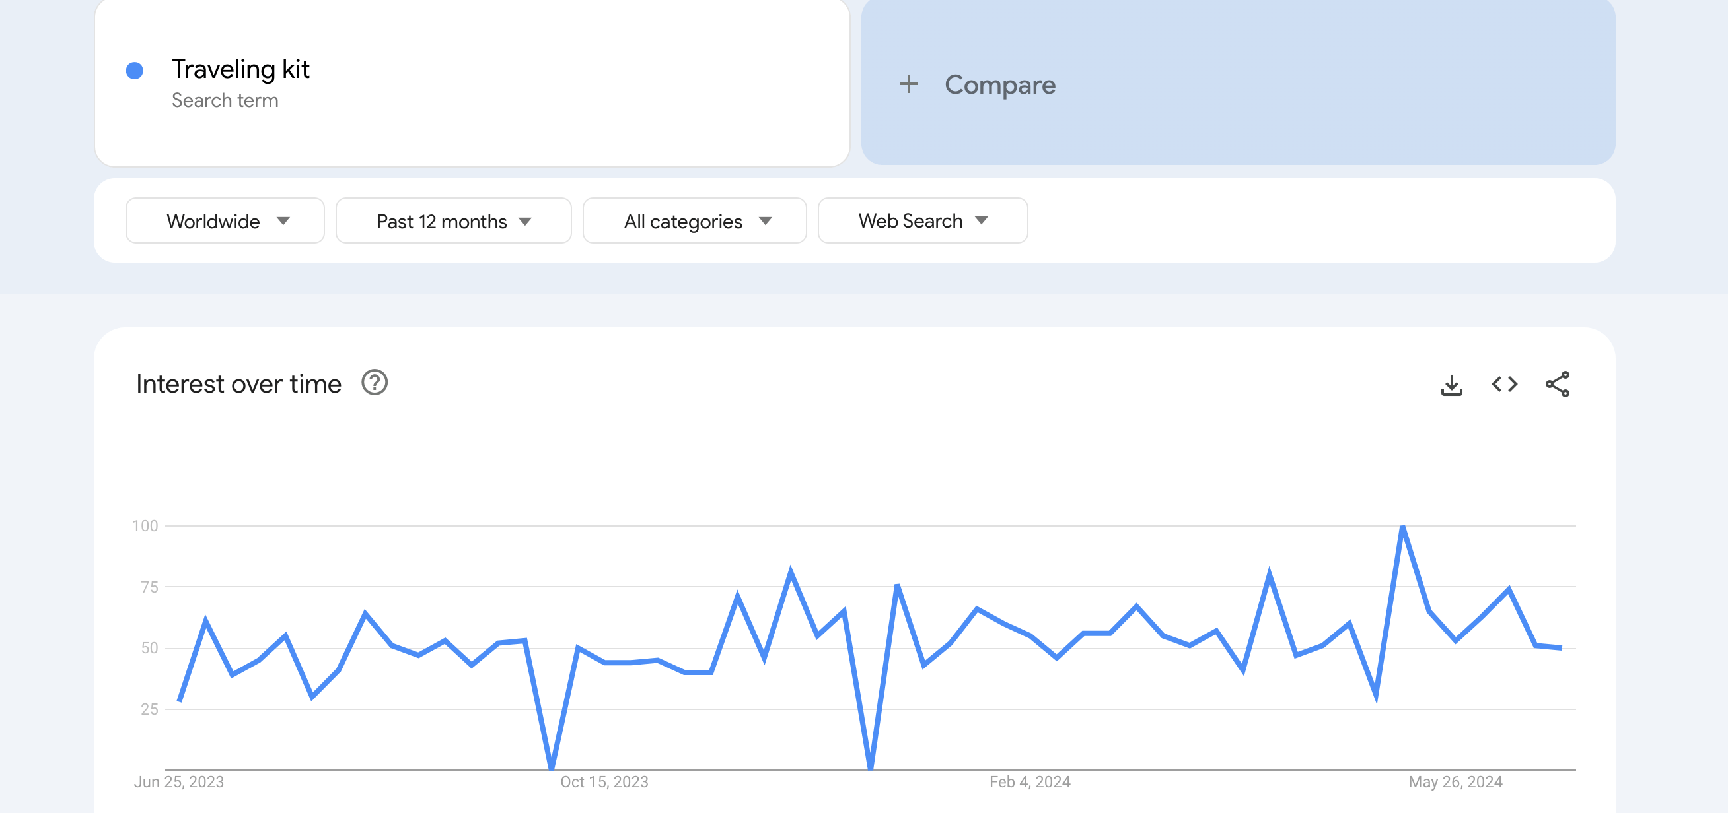
Task: Open the All categories dropdown
Action: (694, 220)
